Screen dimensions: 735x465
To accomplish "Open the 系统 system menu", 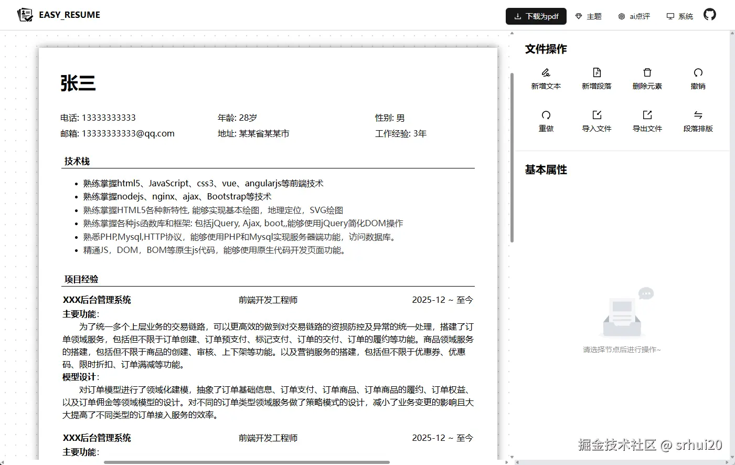I will click(679, 16).
